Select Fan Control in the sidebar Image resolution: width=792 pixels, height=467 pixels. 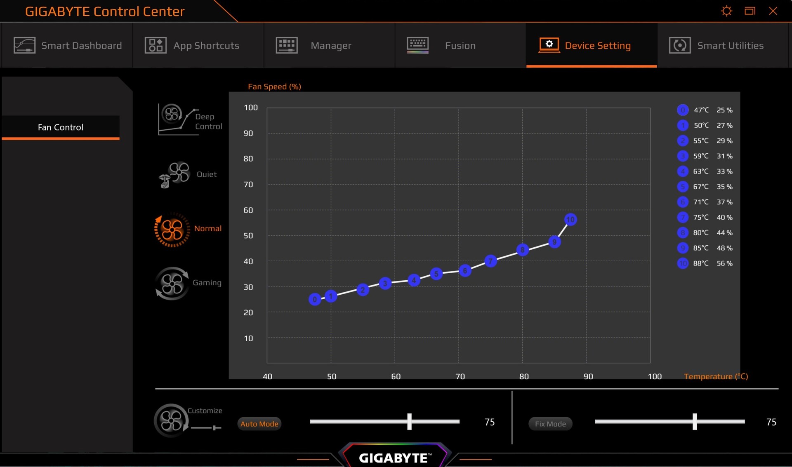tap(61, 127)
